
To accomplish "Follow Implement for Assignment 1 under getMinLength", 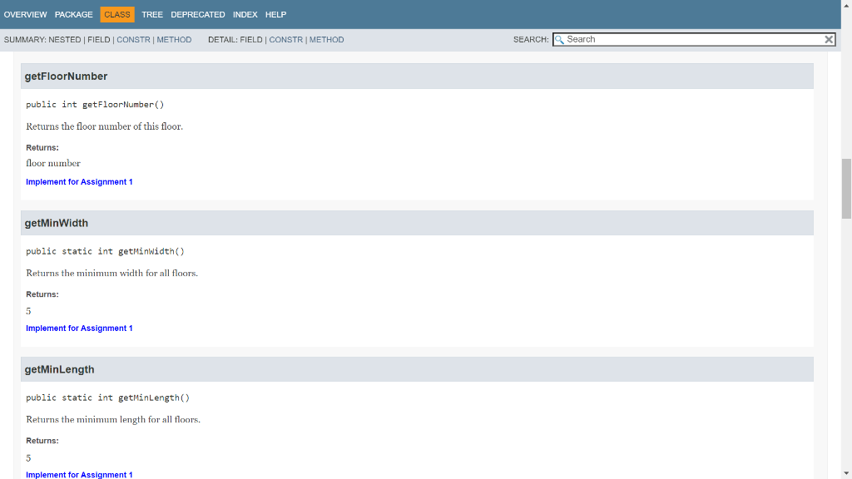I will coord(79,474).
